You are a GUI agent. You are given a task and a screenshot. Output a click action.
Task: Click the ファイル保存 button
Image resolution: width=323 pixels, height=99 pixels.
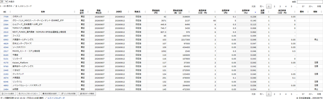point(8,94)
